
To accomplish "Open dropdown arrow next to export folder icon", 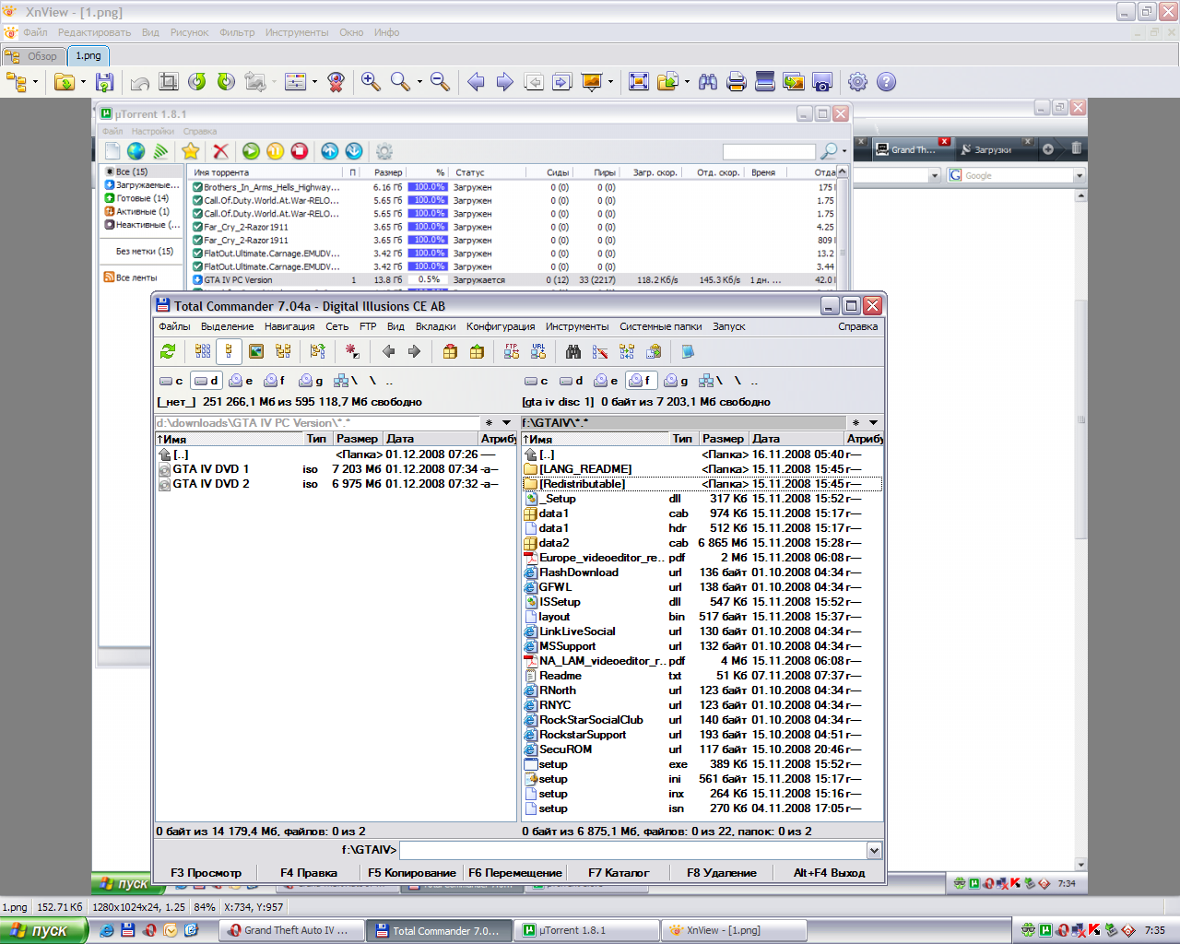I will (687, 82).
